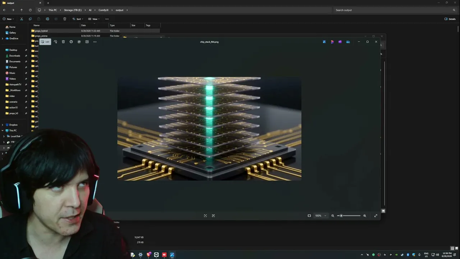
Task: Click Edit in the Photos viewer toolbar
Action: point(45,42)
